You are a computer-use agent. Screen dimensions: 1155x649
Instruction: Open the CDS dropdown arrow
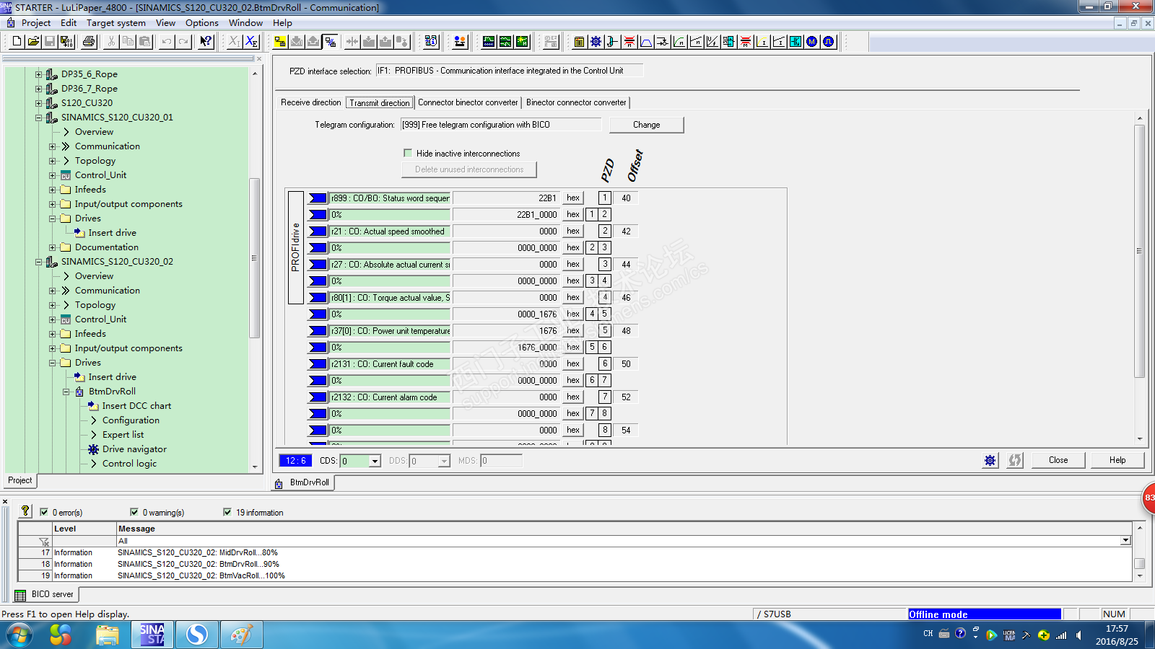(x=375, y=461)
